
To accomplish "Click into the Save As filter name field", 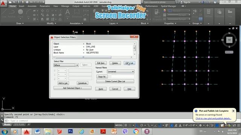I will (x=122, y=76).
